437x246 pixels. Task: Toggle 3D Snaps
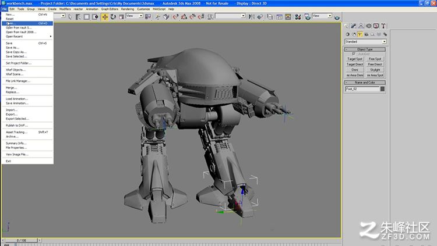click(x=175, y=17)
